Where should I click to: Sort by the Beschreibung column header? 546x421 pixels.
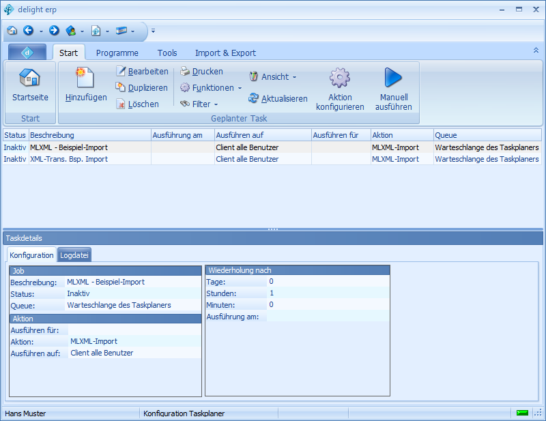click(x=89, y=135)
